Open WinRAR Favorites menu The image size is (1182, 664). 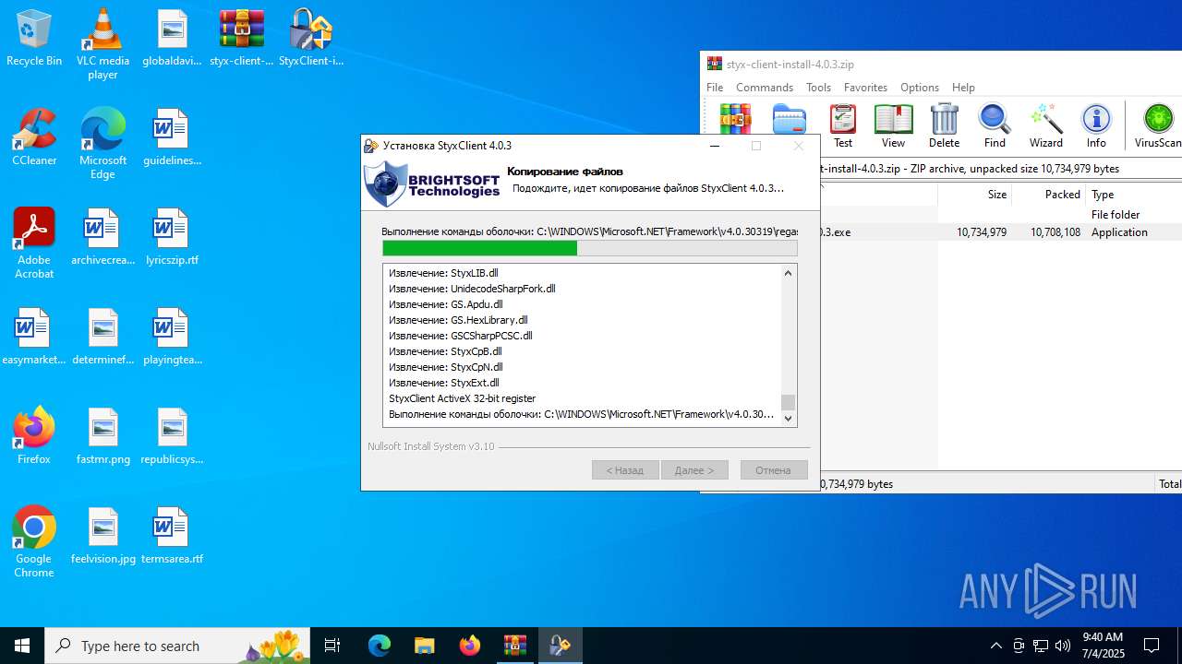pos(865,88)
